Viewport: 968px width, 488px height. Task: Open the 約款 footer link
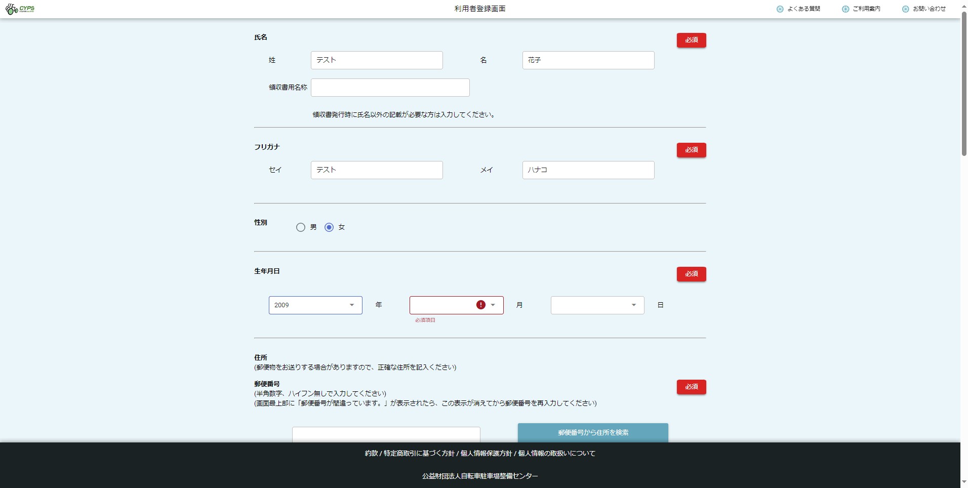[x=371, y=454]
